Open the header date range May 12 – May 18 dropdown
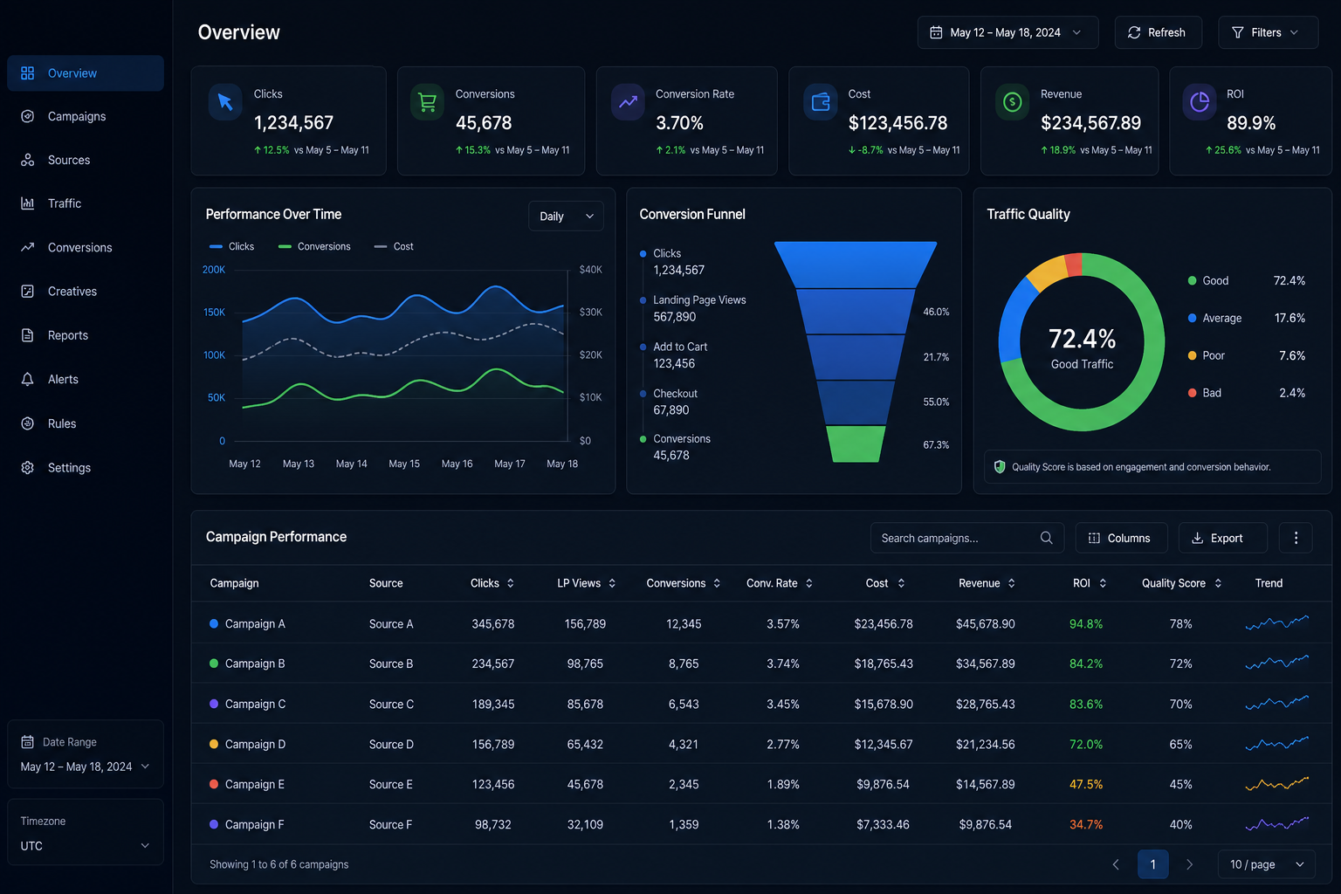Viewport: 1341px width, 894px height. [x=1007, y=32]
